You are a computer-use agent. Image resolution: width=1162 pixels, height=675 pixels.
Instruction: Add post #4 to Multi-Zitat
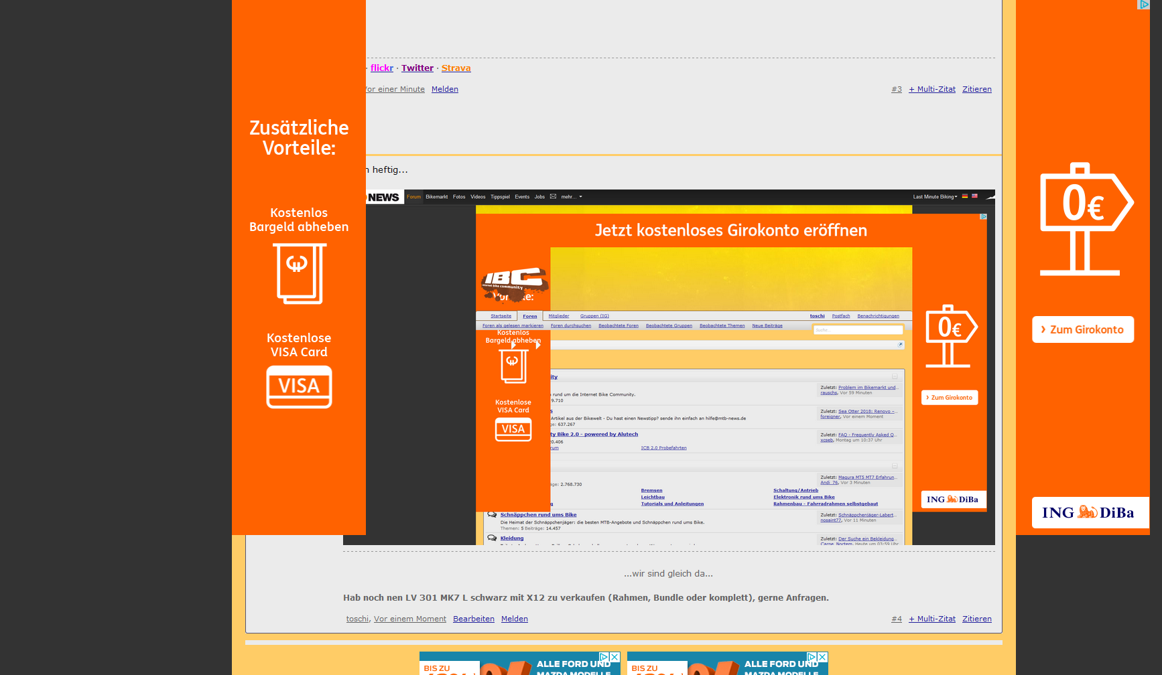pyautogui.click(x=931, y=619)
